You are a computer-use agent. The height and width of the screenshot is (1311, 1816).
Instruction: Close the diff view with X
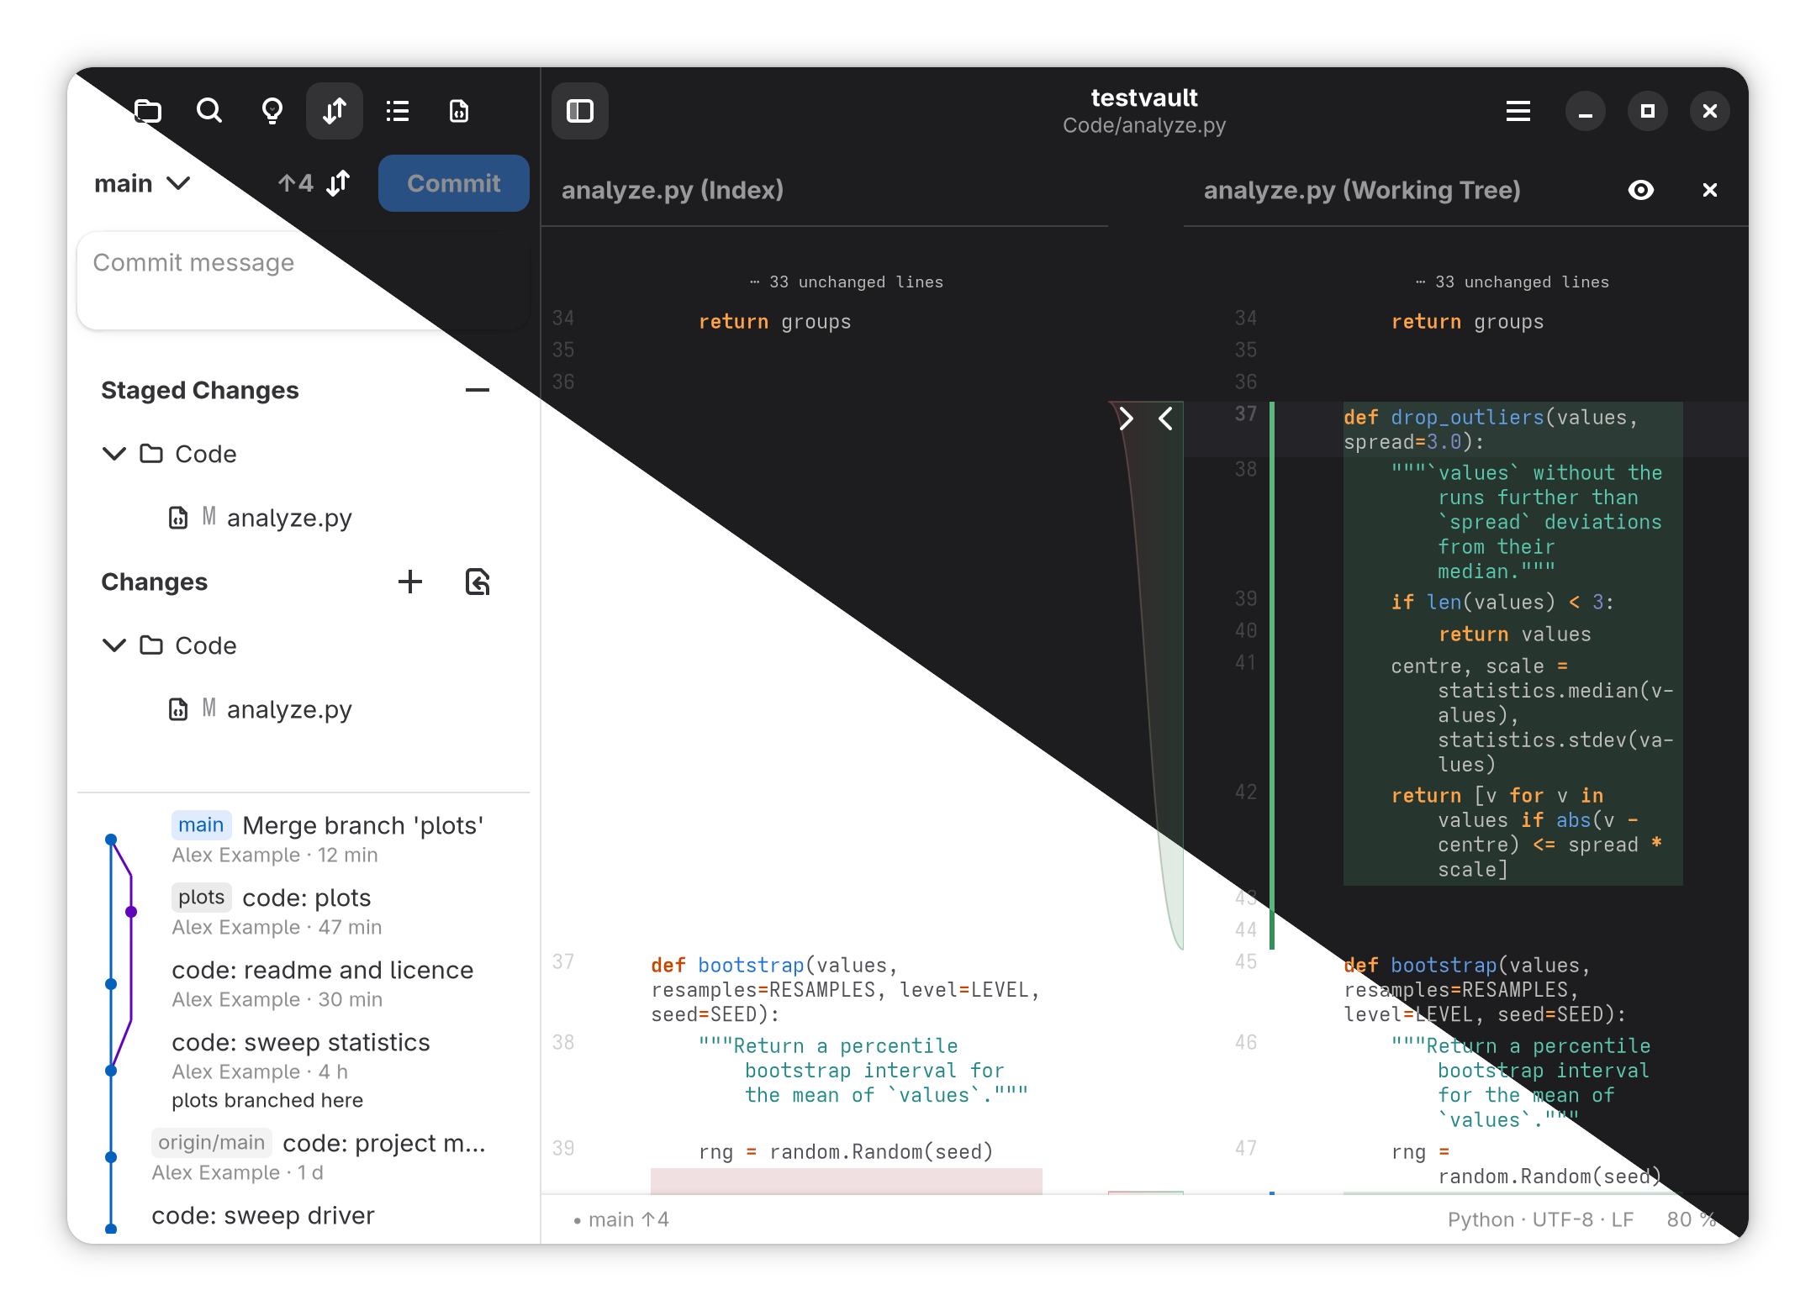[1710, 190]
